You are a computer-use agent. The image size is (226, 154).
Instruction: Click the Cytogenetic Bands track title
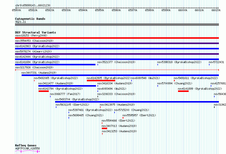30,19
